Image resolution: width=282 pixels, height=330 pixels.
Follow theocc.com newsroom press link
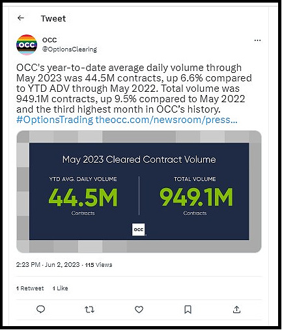tap(166, 120)
